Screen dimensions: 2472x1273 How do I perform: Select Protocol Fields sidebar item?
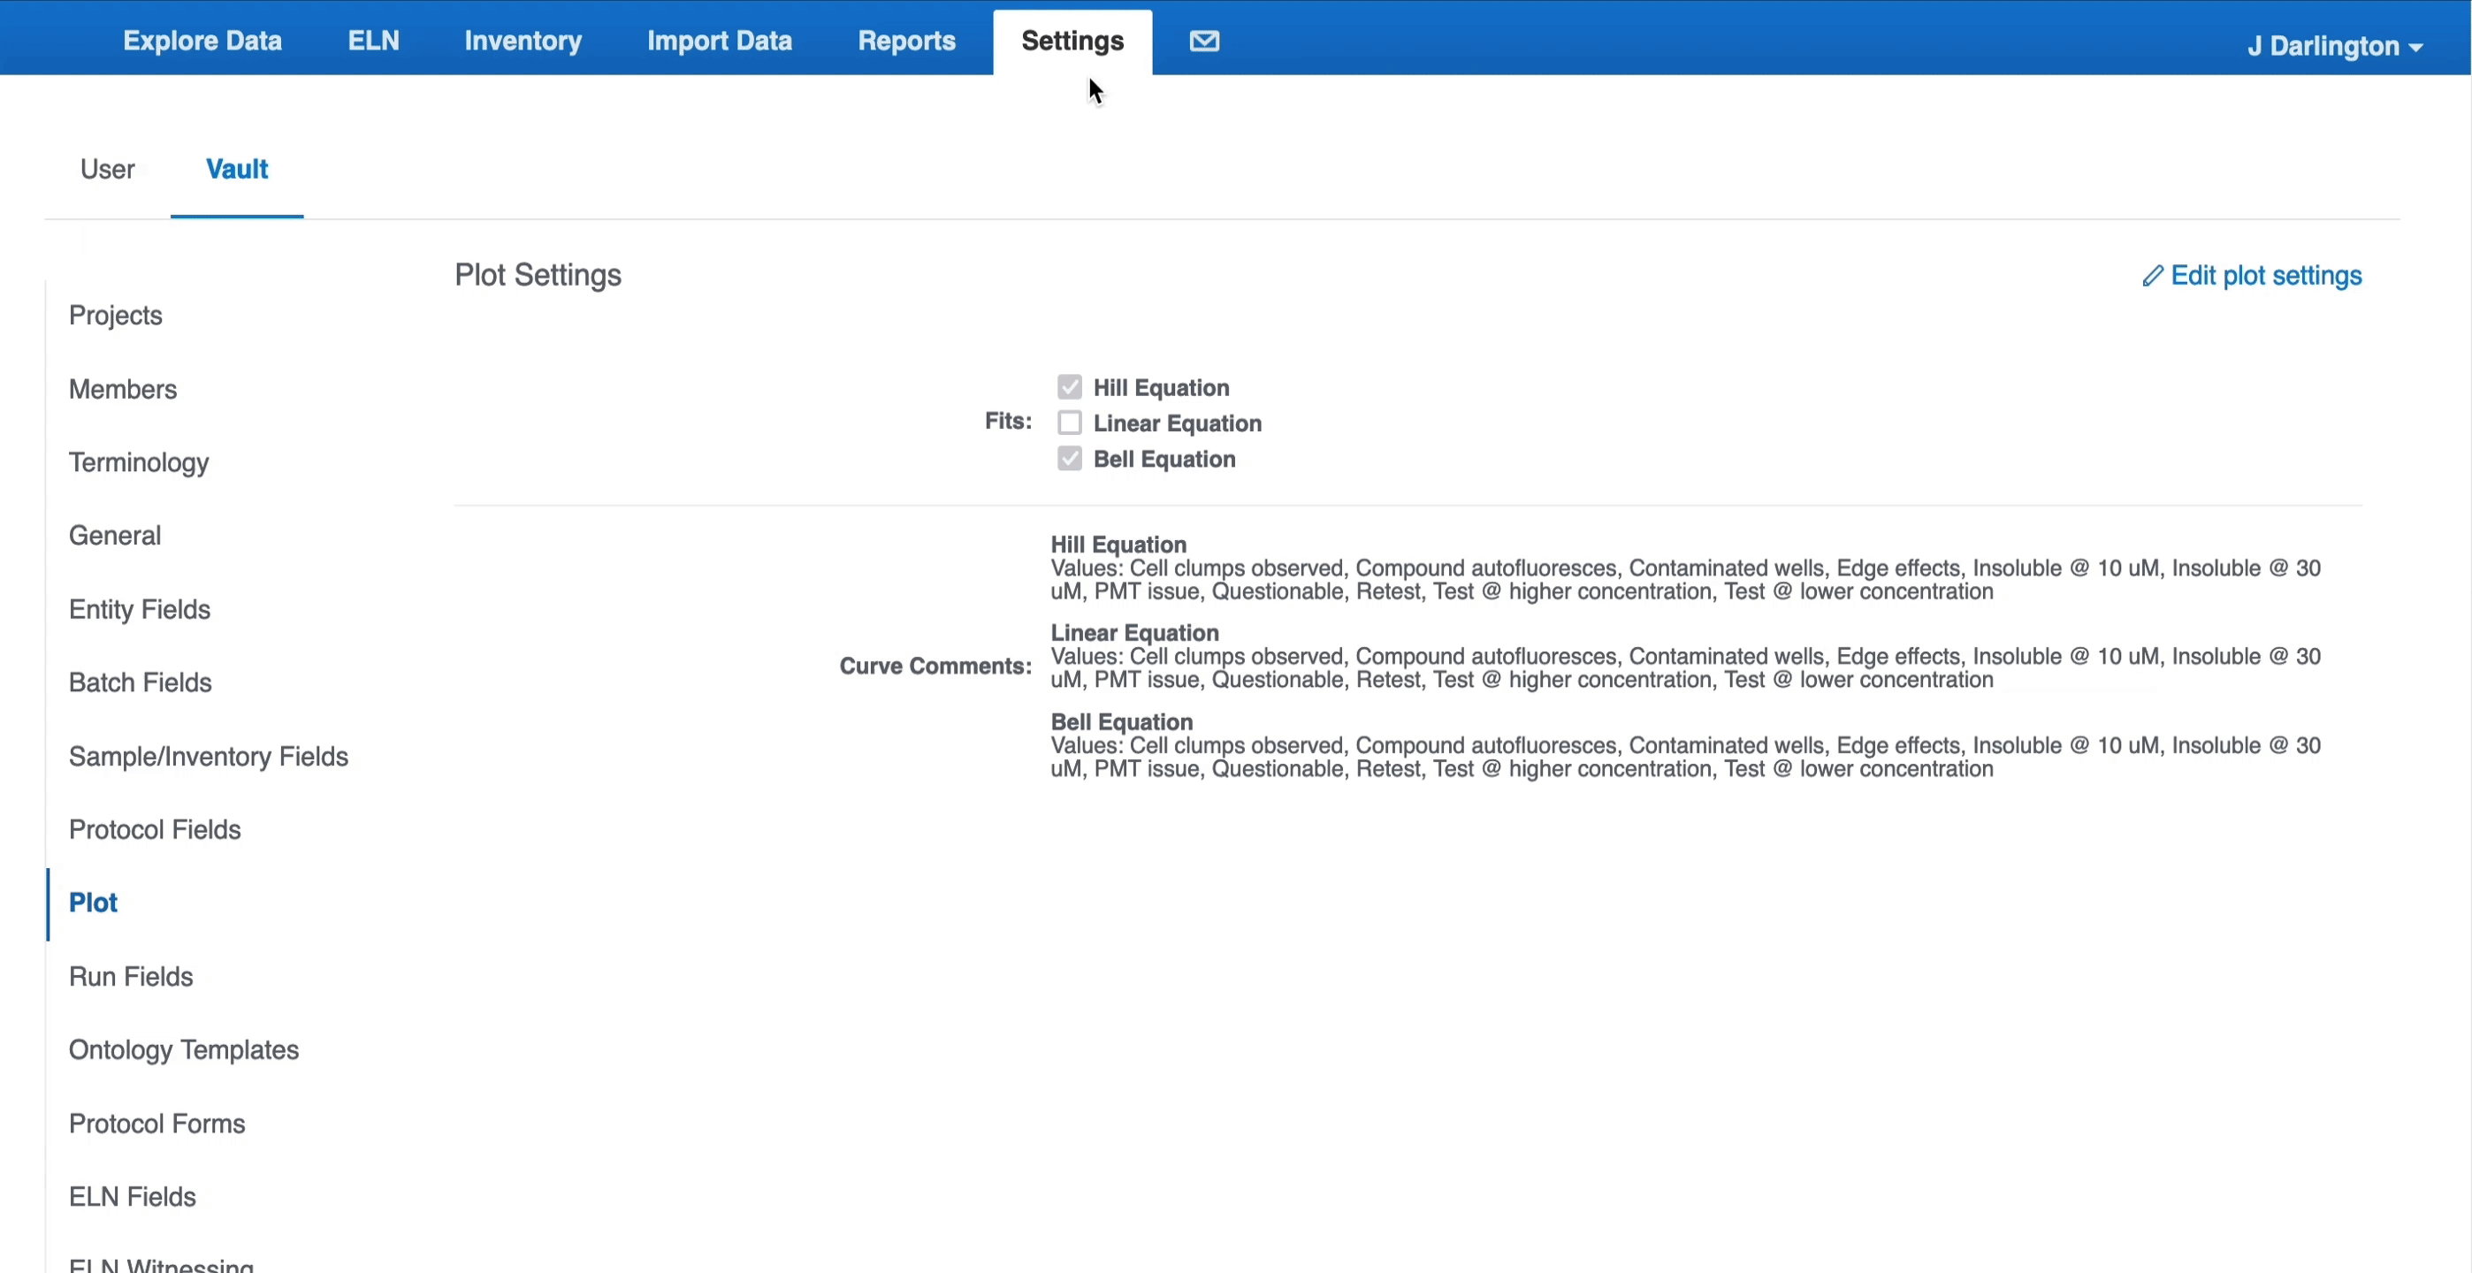tap(154, 830)
